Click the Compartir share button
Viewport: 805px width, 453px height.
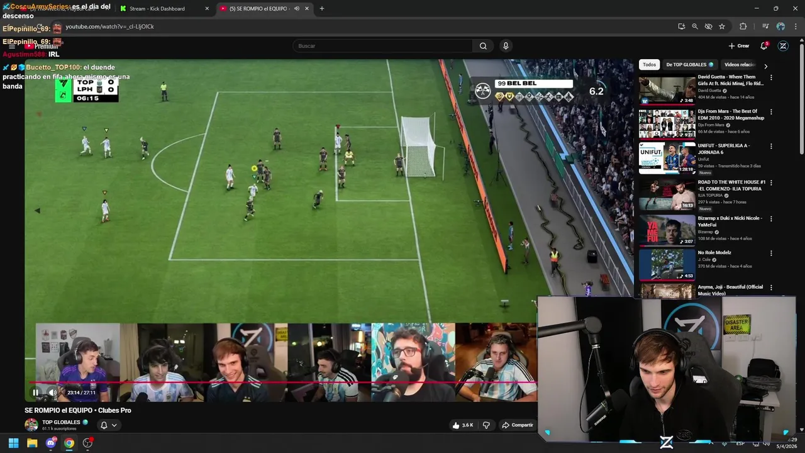click(x=517, y=425)
